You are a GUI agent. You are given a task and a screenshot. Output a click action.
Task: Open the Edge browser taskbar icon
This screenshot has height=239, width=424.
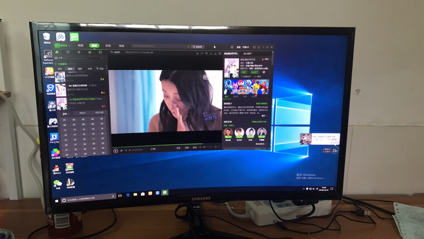click(x=128, y=195)
